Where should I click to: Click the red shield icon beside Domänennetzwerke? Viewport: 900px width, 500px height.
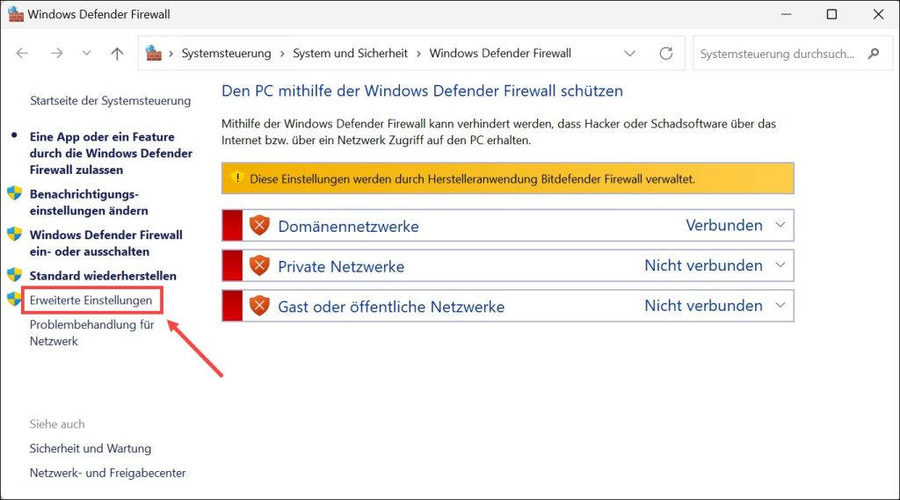click(x=259, y=225)
